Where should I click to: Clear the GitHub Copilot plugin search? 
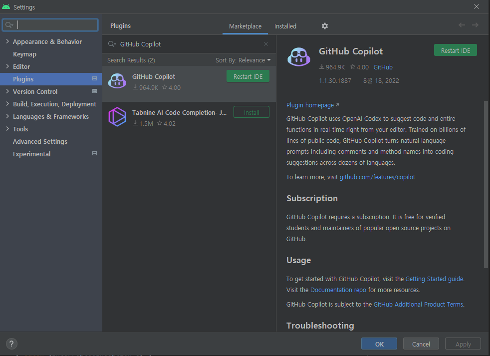coord(266,44)
